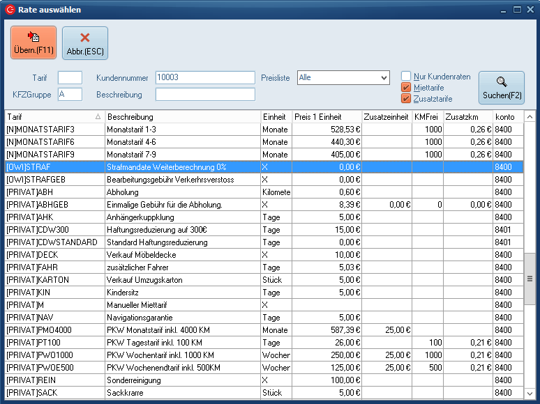Click the empty Tarif input field

(x=70, y=77)
